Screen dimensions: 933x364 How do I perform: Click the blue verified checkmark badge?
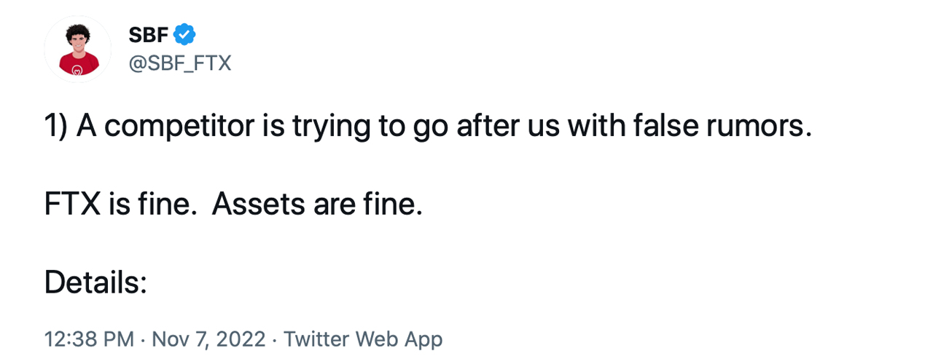184,33
